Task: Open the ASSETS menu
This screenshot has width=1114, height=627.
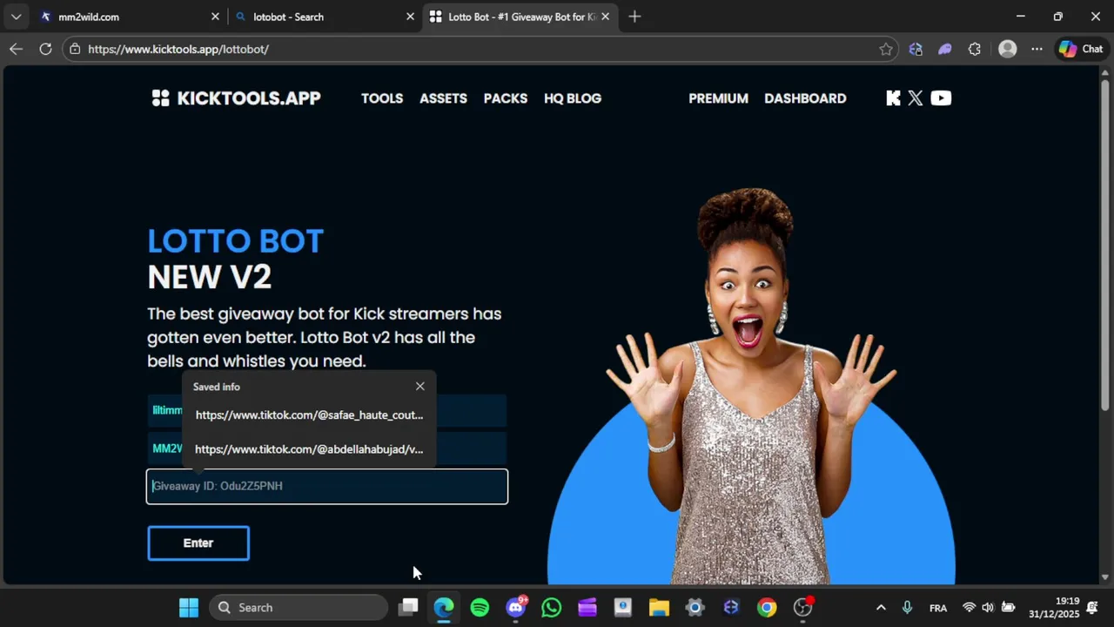Action: (443, 98)
